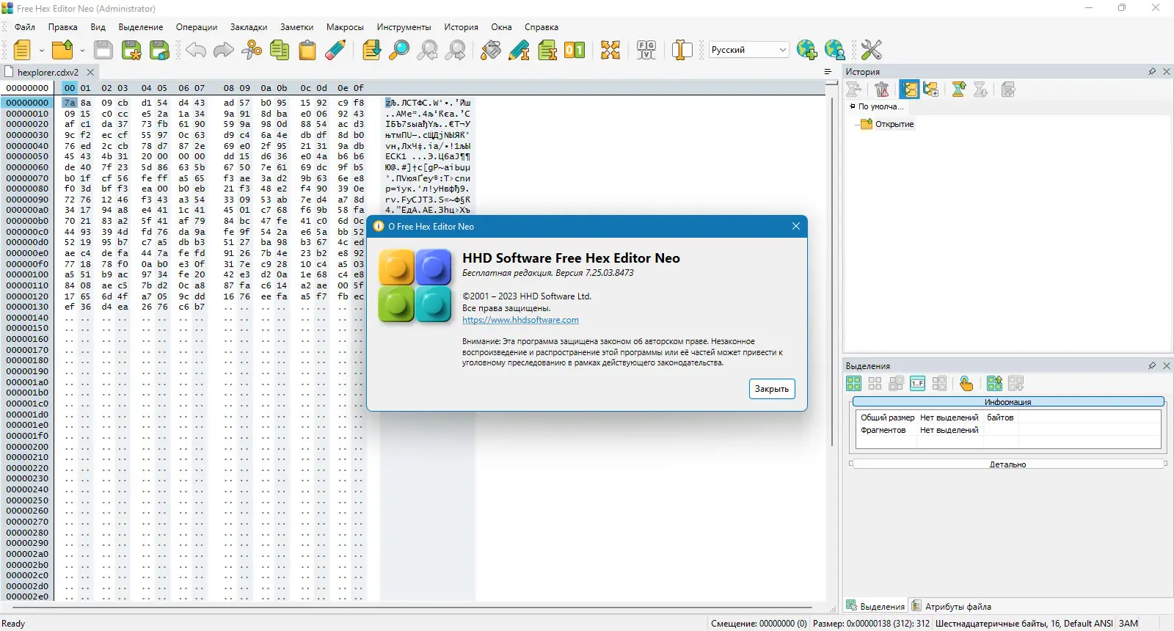Click the Размер status bar field
Viewport: 1174px width, 631px height.
coord(871,624)
